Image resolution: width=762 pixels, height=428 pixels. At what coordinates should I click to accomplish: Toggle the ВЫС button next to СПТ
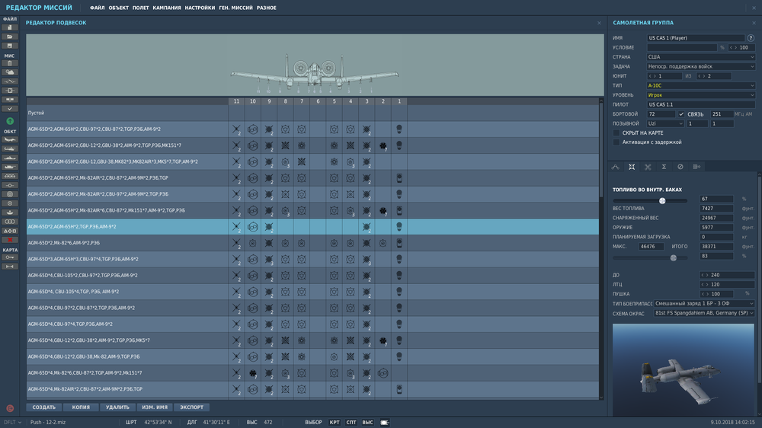tap(367, 423)
